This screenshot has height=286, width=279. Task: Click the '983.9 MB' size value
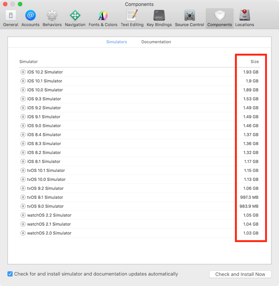[x=249, y=206]
